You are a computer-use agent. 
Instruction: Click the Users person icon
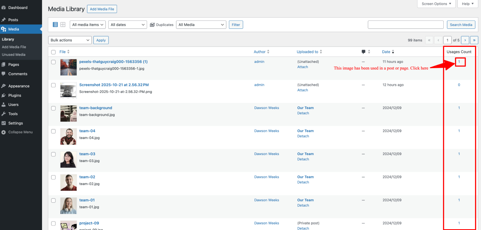4,105
